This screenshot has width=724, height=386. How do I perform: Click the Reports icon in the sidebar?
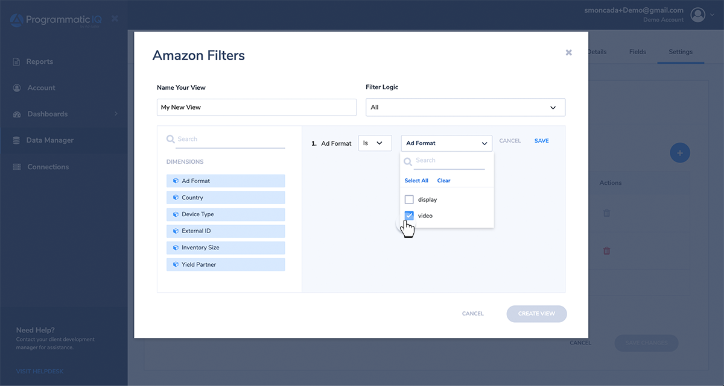pos(17,61)
